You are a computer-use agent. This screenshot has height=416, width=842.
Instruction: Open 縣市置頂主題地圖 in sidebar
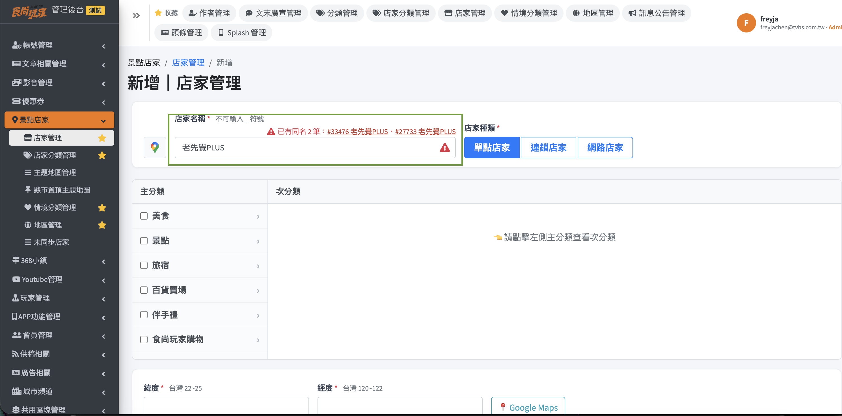pyautogui.click(x=61, y=190)
